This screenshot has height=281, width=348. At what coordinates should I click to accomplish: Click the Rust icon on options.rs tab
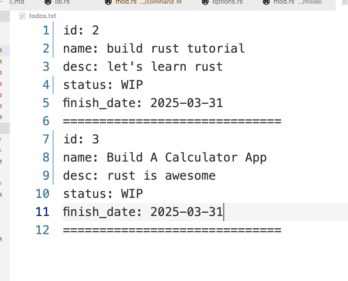click(205, 2)
